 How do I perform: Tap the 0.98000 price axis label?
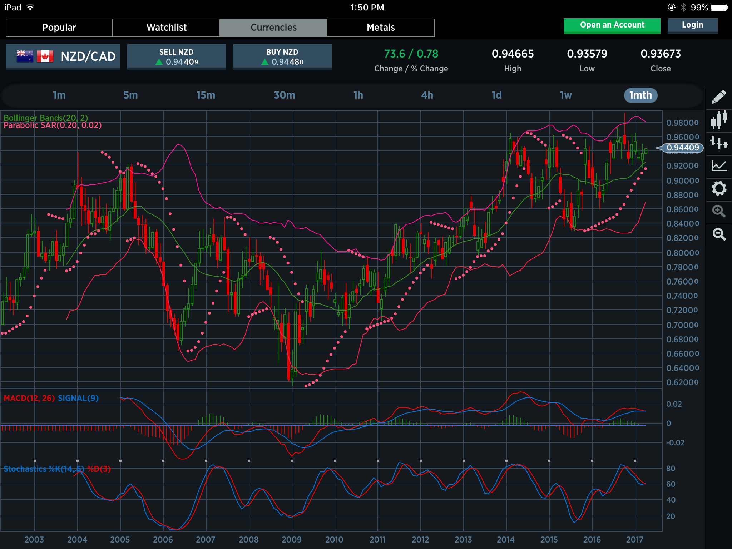(682, 123)
